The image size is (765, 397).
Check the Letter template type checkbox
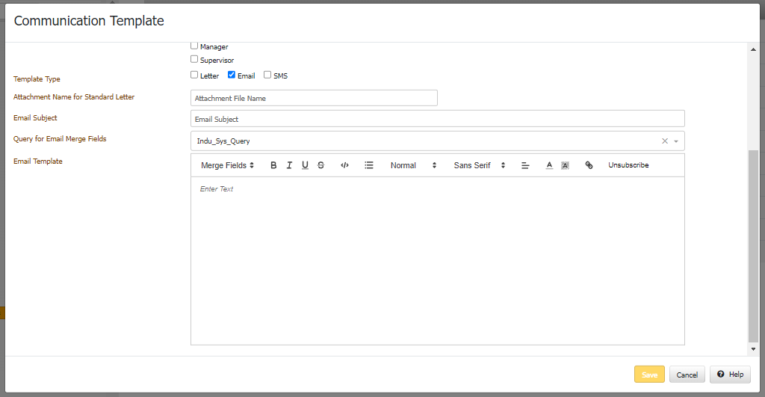(194, 75)
